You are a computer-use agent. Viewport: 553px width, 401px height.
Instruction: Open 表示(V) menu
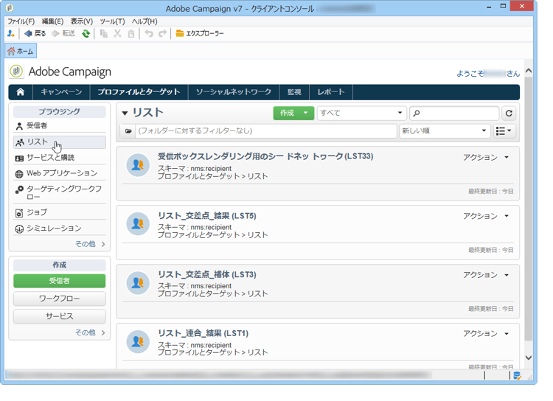pos(81,21)
